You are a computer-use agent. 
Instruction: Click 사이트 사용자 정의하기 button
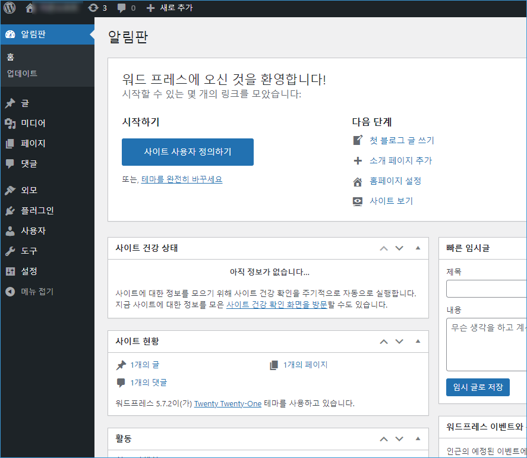point(188,152)
